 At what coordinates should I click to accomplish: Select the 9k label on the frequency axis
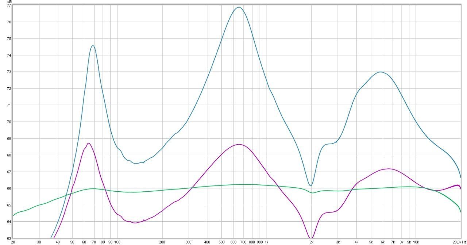pos(409,242)
